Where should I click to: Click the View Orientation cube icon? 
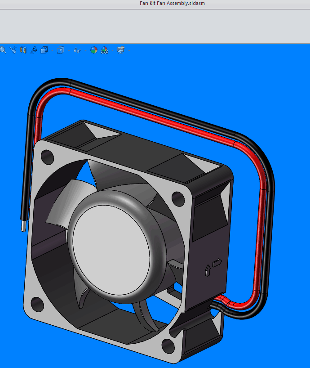pos(44,50)
